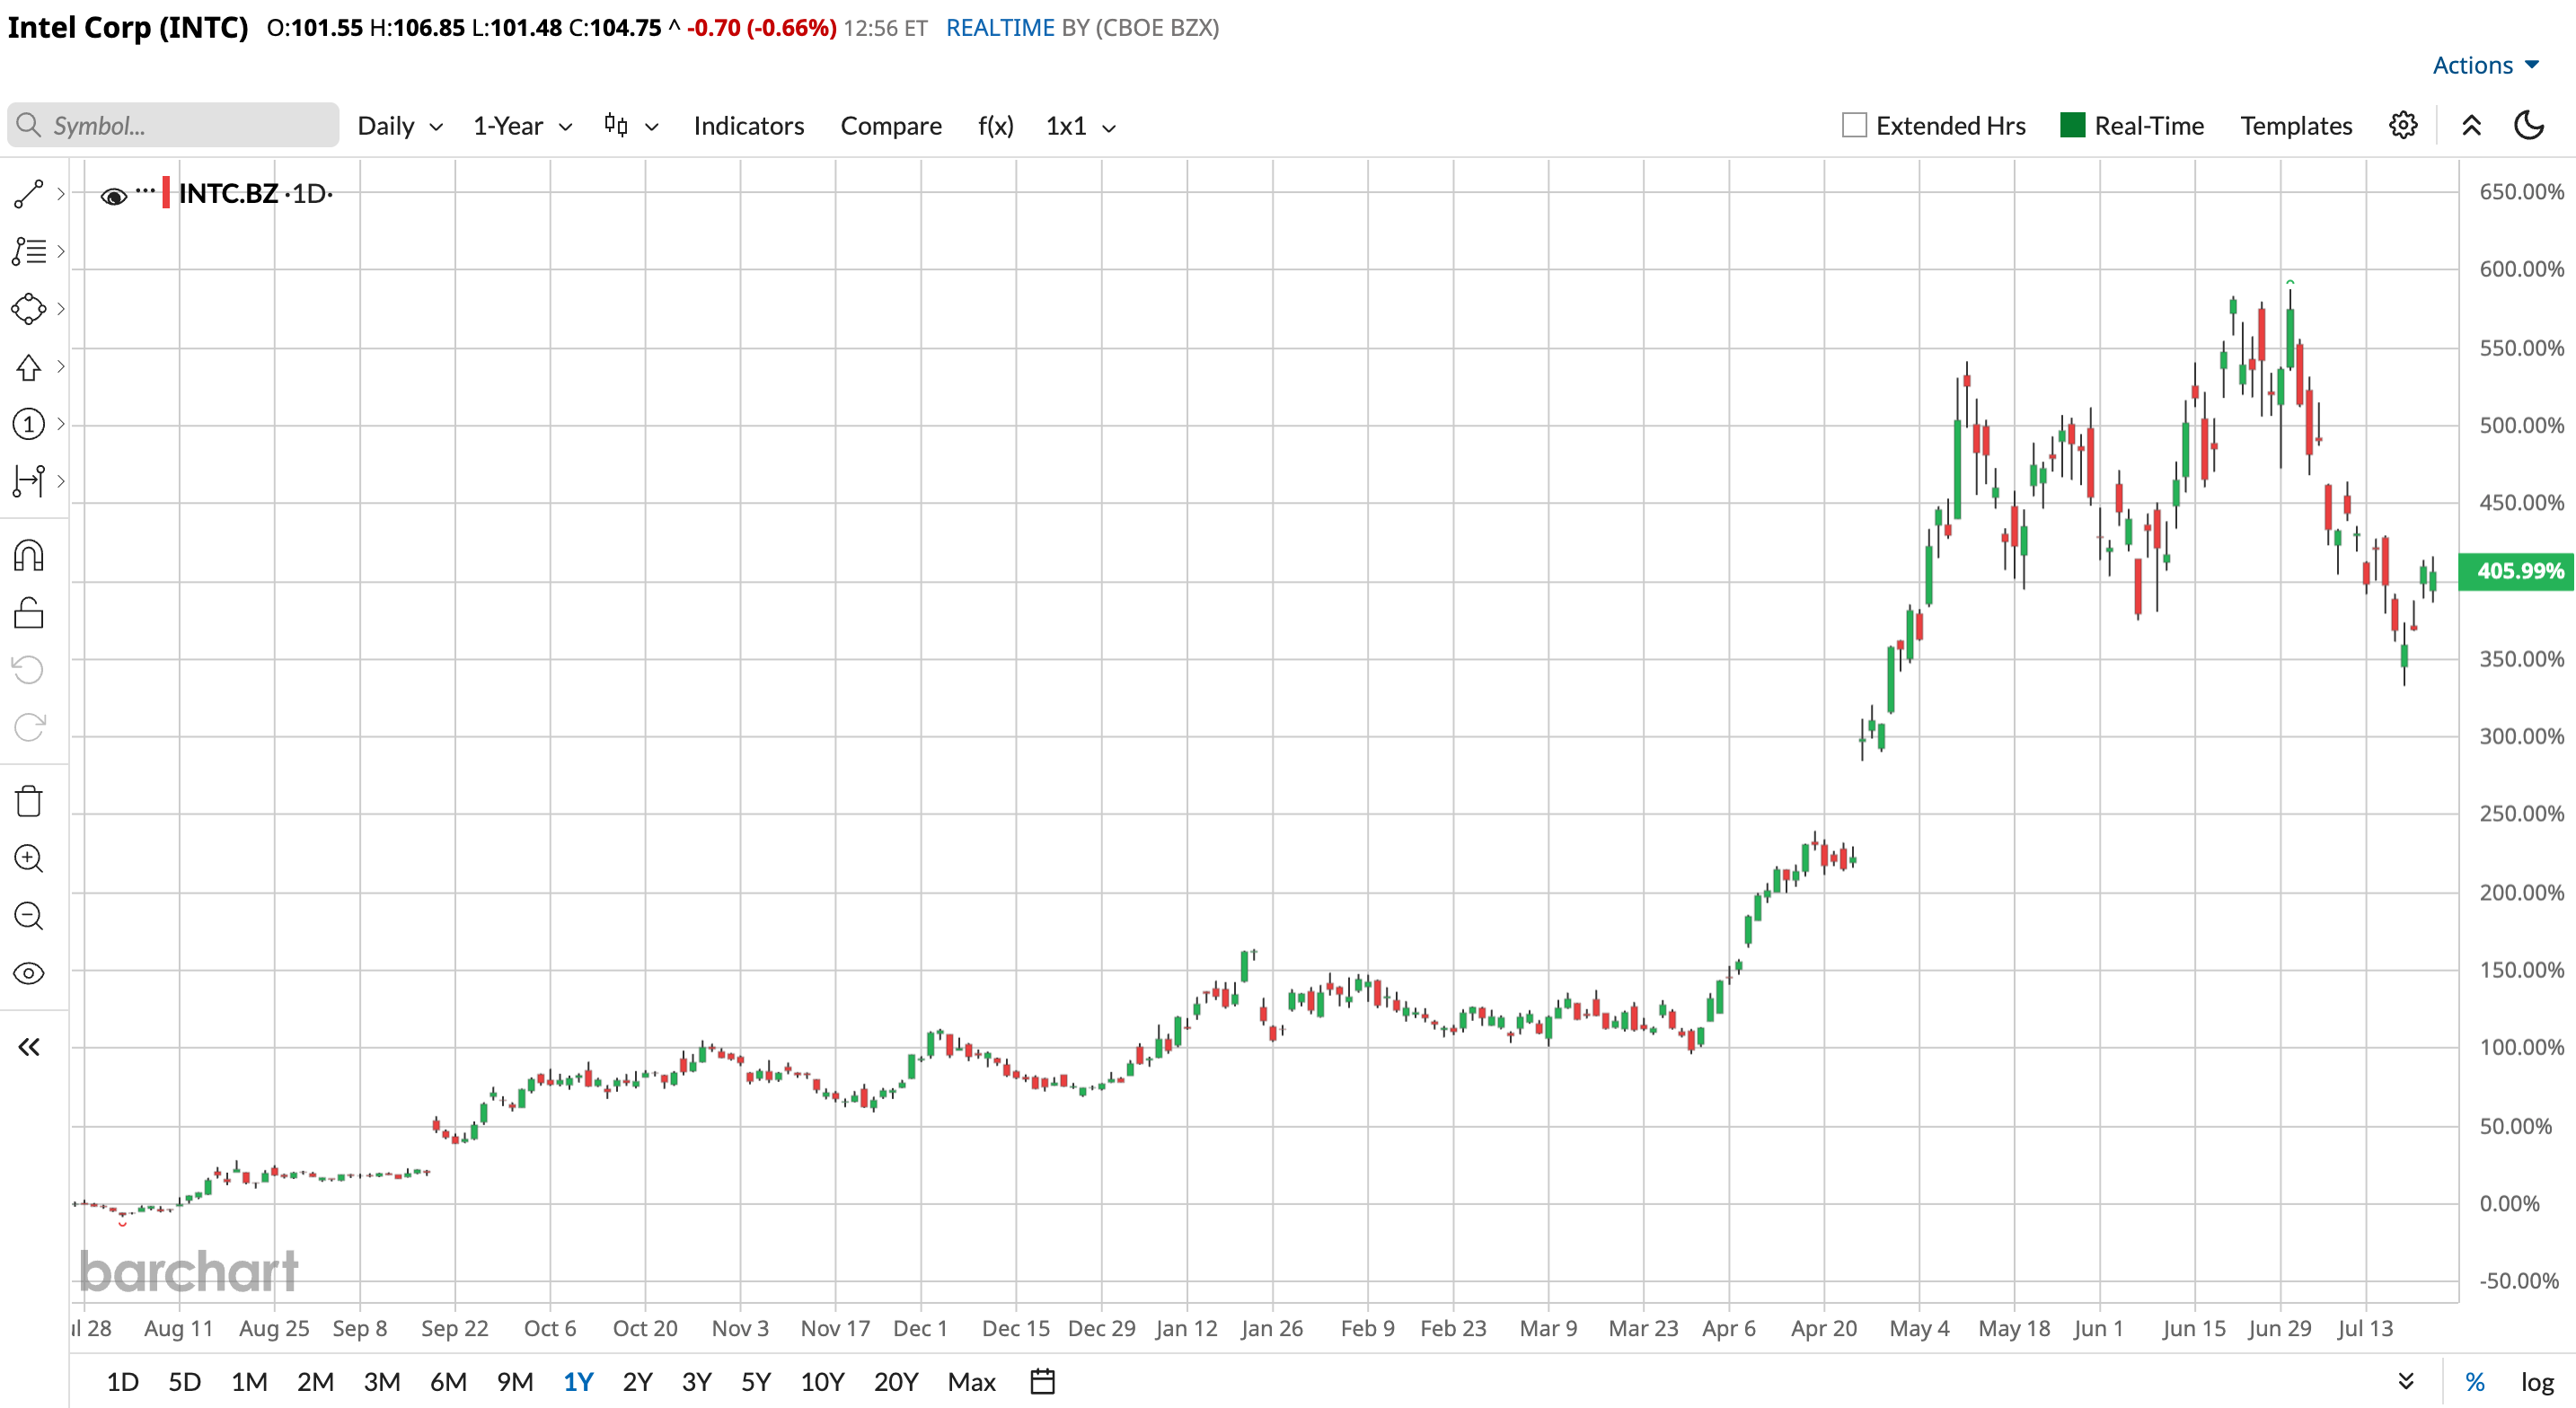Open the Templates menu

point(2296,126)
